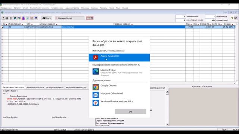Image resolution: width=239 pixels, height=134 pixels.
Task: Open the Сумма column filter arrow
Action: (x=210, y=24)
